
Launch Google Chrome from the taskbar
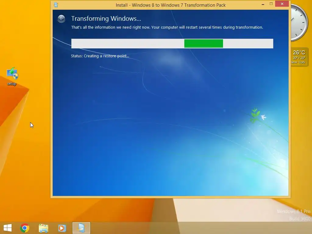point(25,228)
